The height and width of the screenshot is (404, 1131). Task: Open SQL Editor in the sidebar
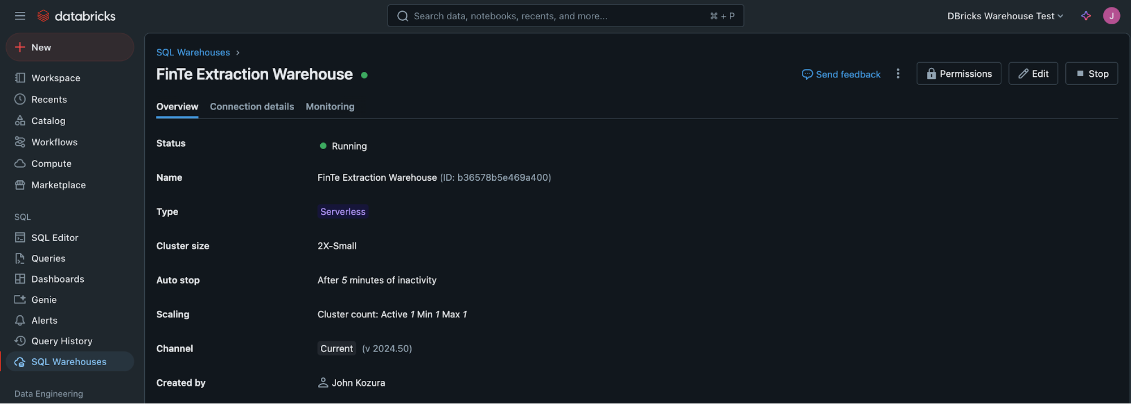click(55, 238)
